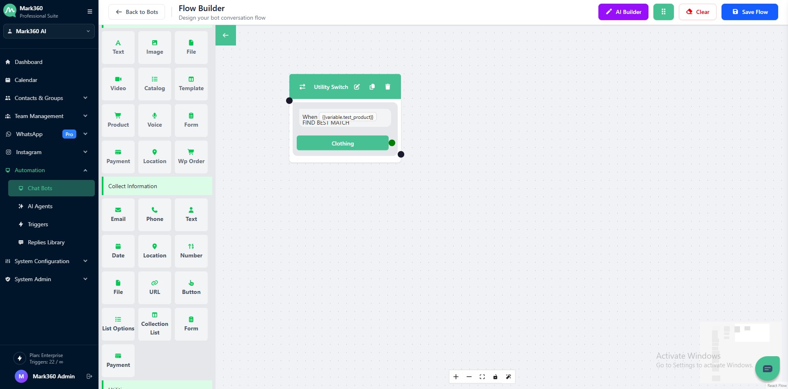This screenshot has width=788, height=389.
Task: Click the zoom out minus control
Action: point(469,377)
